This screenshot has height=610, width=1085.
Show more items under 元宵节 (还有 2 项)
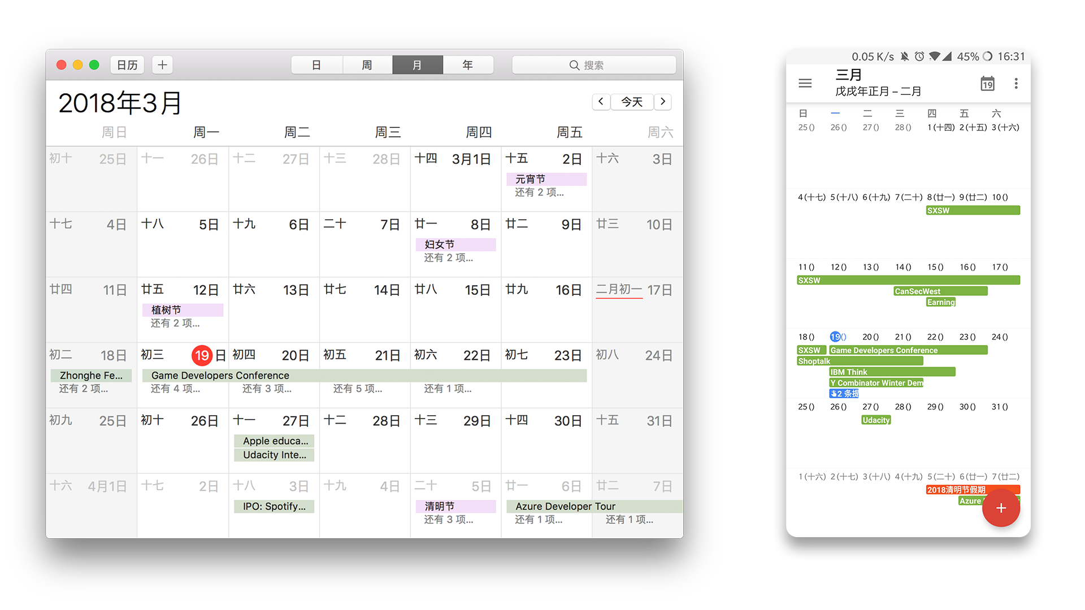click(x=539, y=193)
